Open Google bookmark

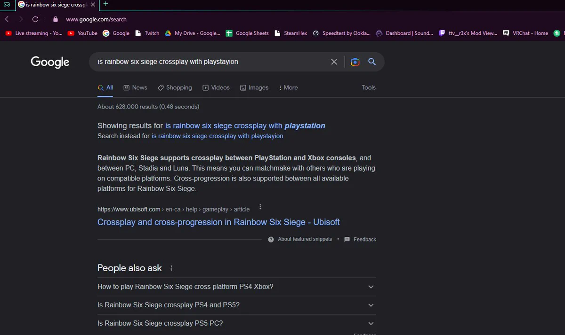click(x=116, y=33)
